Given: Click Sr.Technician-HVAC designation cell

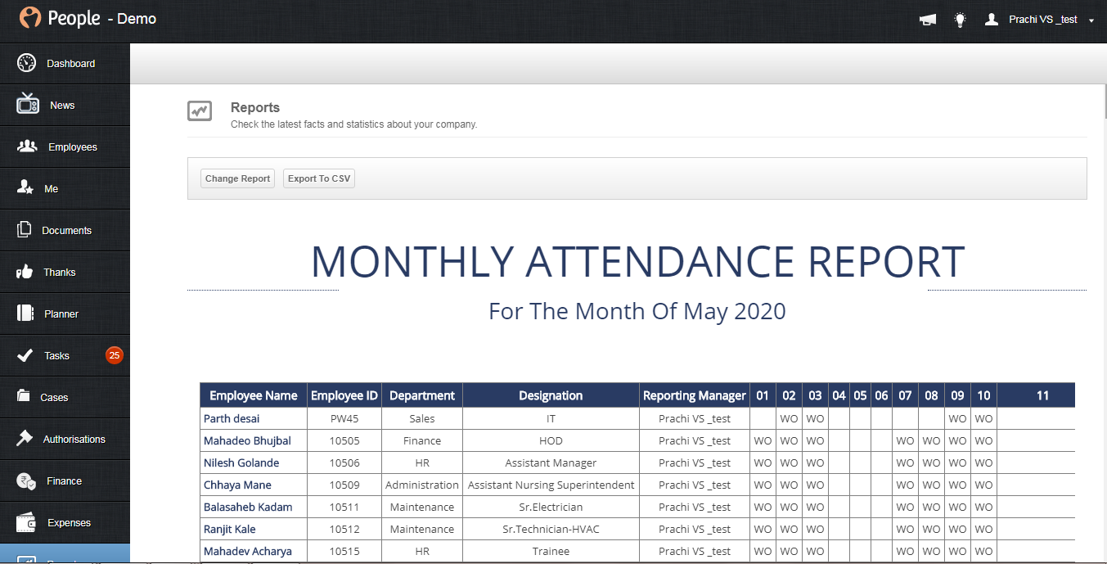Looking at the screenshot, I should tap(551, 529).
